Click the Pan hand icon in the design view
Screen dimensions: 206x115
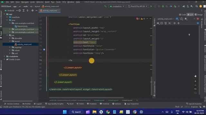coord(195,76)
